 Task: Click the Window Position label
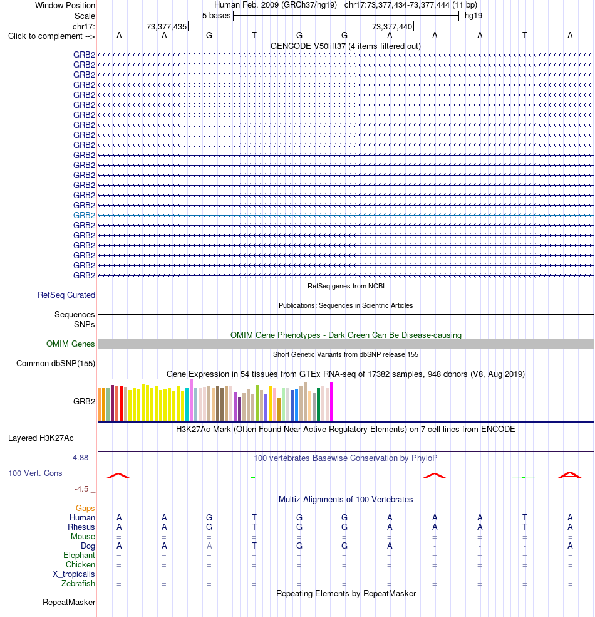click(65, 6)
